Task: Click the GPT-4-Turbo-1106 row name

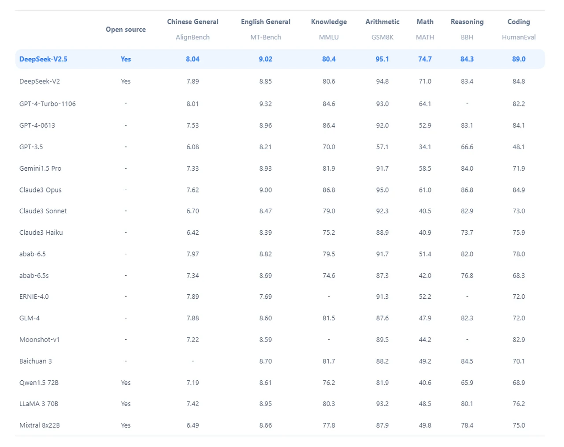Action: coord(48,104)
